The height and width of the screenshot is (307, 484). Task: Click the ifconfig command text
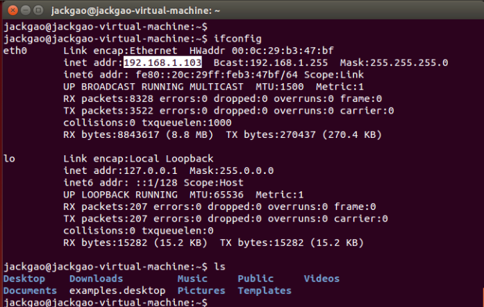coord(237,39)
